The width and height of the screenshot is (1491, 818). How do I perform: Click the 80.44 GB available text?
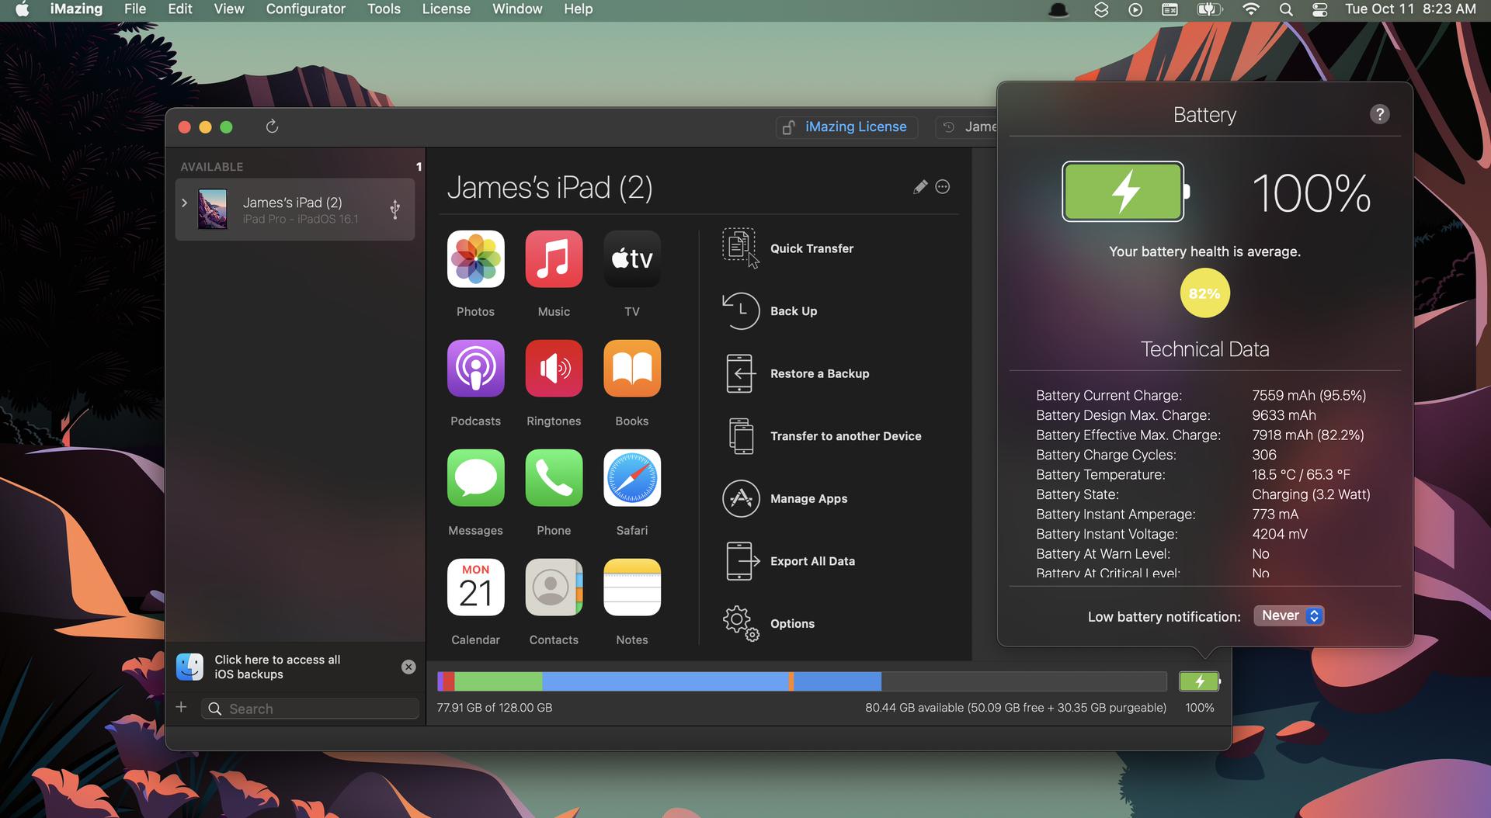tap(1016, 708)
